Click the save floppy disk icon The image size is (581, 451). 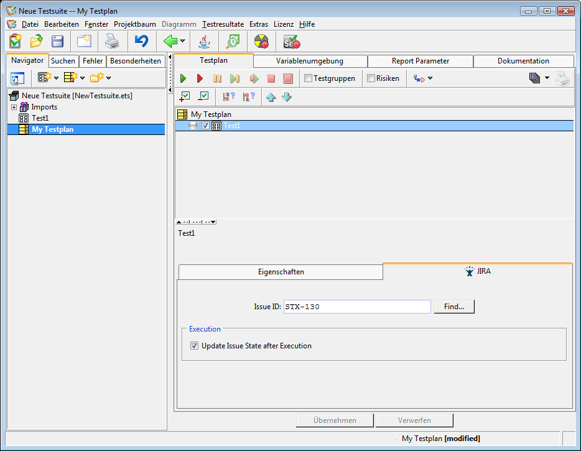coord(57,42)
